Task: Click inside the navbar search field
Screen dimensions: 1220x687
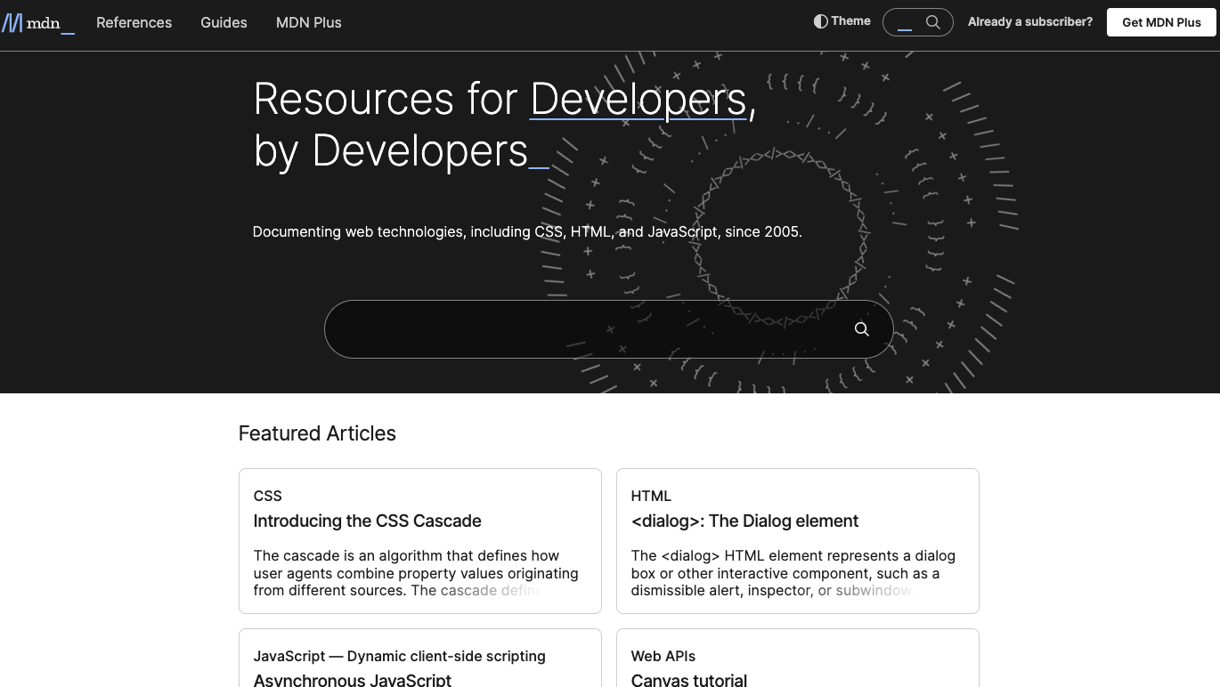Action: pyautogui.click(x=904, y=21)
